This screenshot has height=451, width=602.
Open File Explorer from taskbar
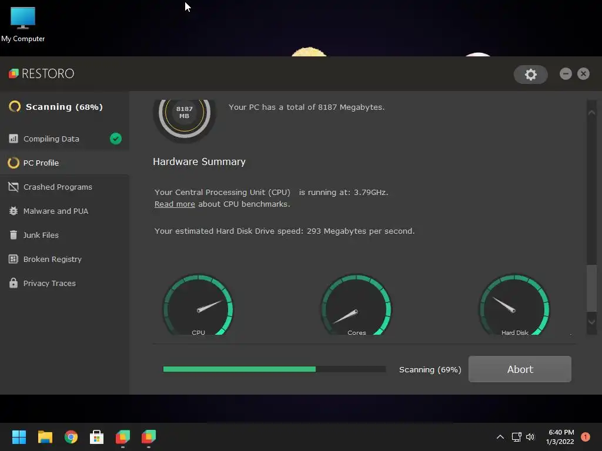pyautogui.click(x=45, y=437)
